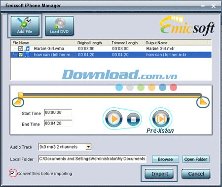Click the trimmed length 00:04:20 cell

click(x=120, y=55)
